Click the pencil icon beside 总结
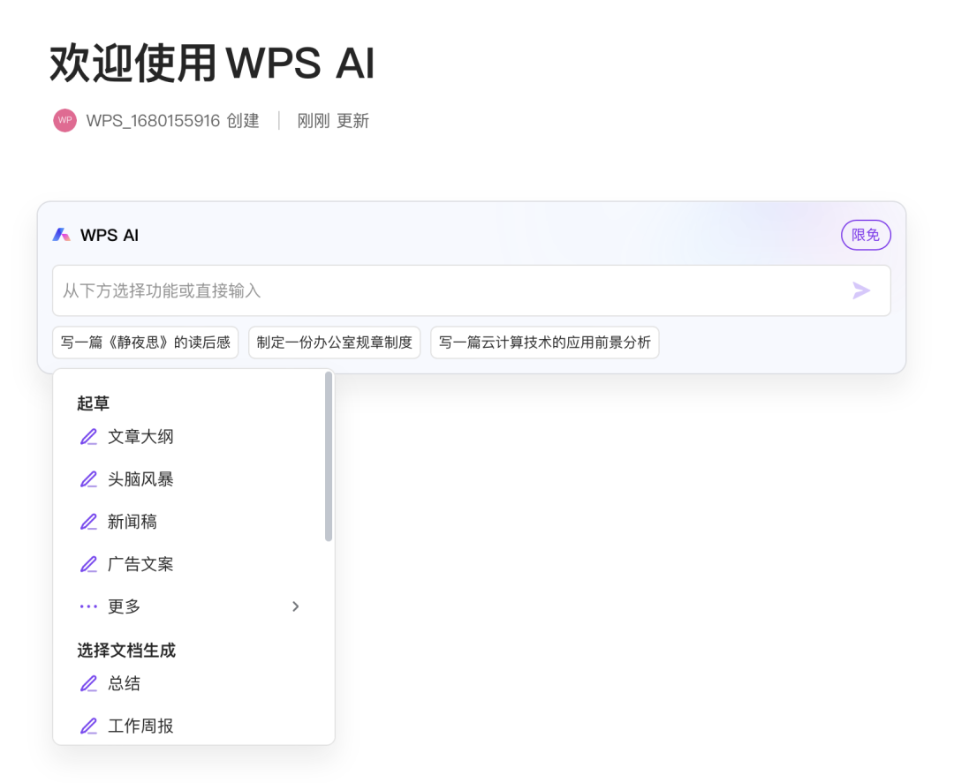Screen dimensions: 954x783 pyautogui.click(x=89, y=683)
